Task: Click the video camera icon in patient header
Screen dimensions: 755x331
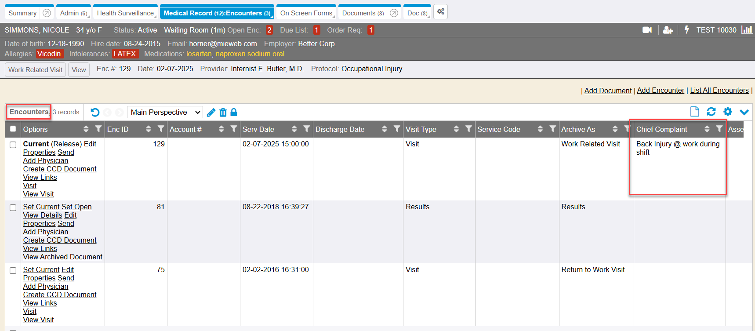Action: (x=647, y=30)
